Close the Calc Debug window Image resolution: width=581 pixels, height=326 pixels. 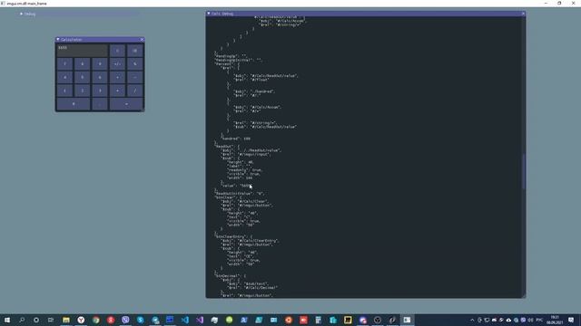coord(523,14)
